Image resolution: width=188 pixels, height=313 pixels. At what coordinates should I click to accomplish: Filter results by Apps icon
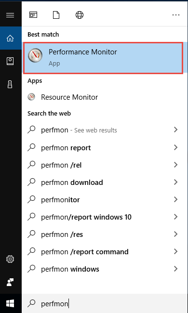click(33, 15)
